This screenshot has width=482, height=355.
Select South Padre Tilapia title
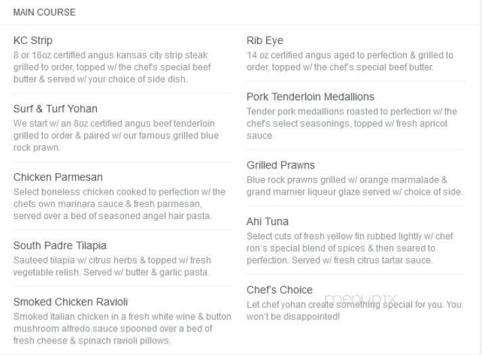click(x=60, y=245)
